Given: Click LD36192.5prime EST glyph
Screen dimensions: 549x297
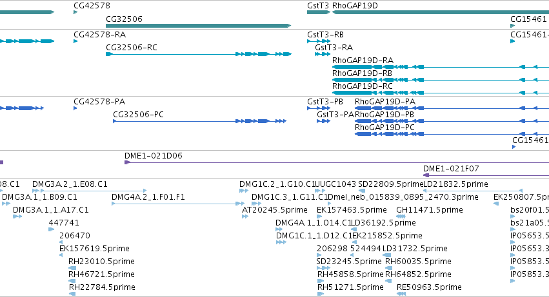Looking at the screenshot, I should coord(354,229).
